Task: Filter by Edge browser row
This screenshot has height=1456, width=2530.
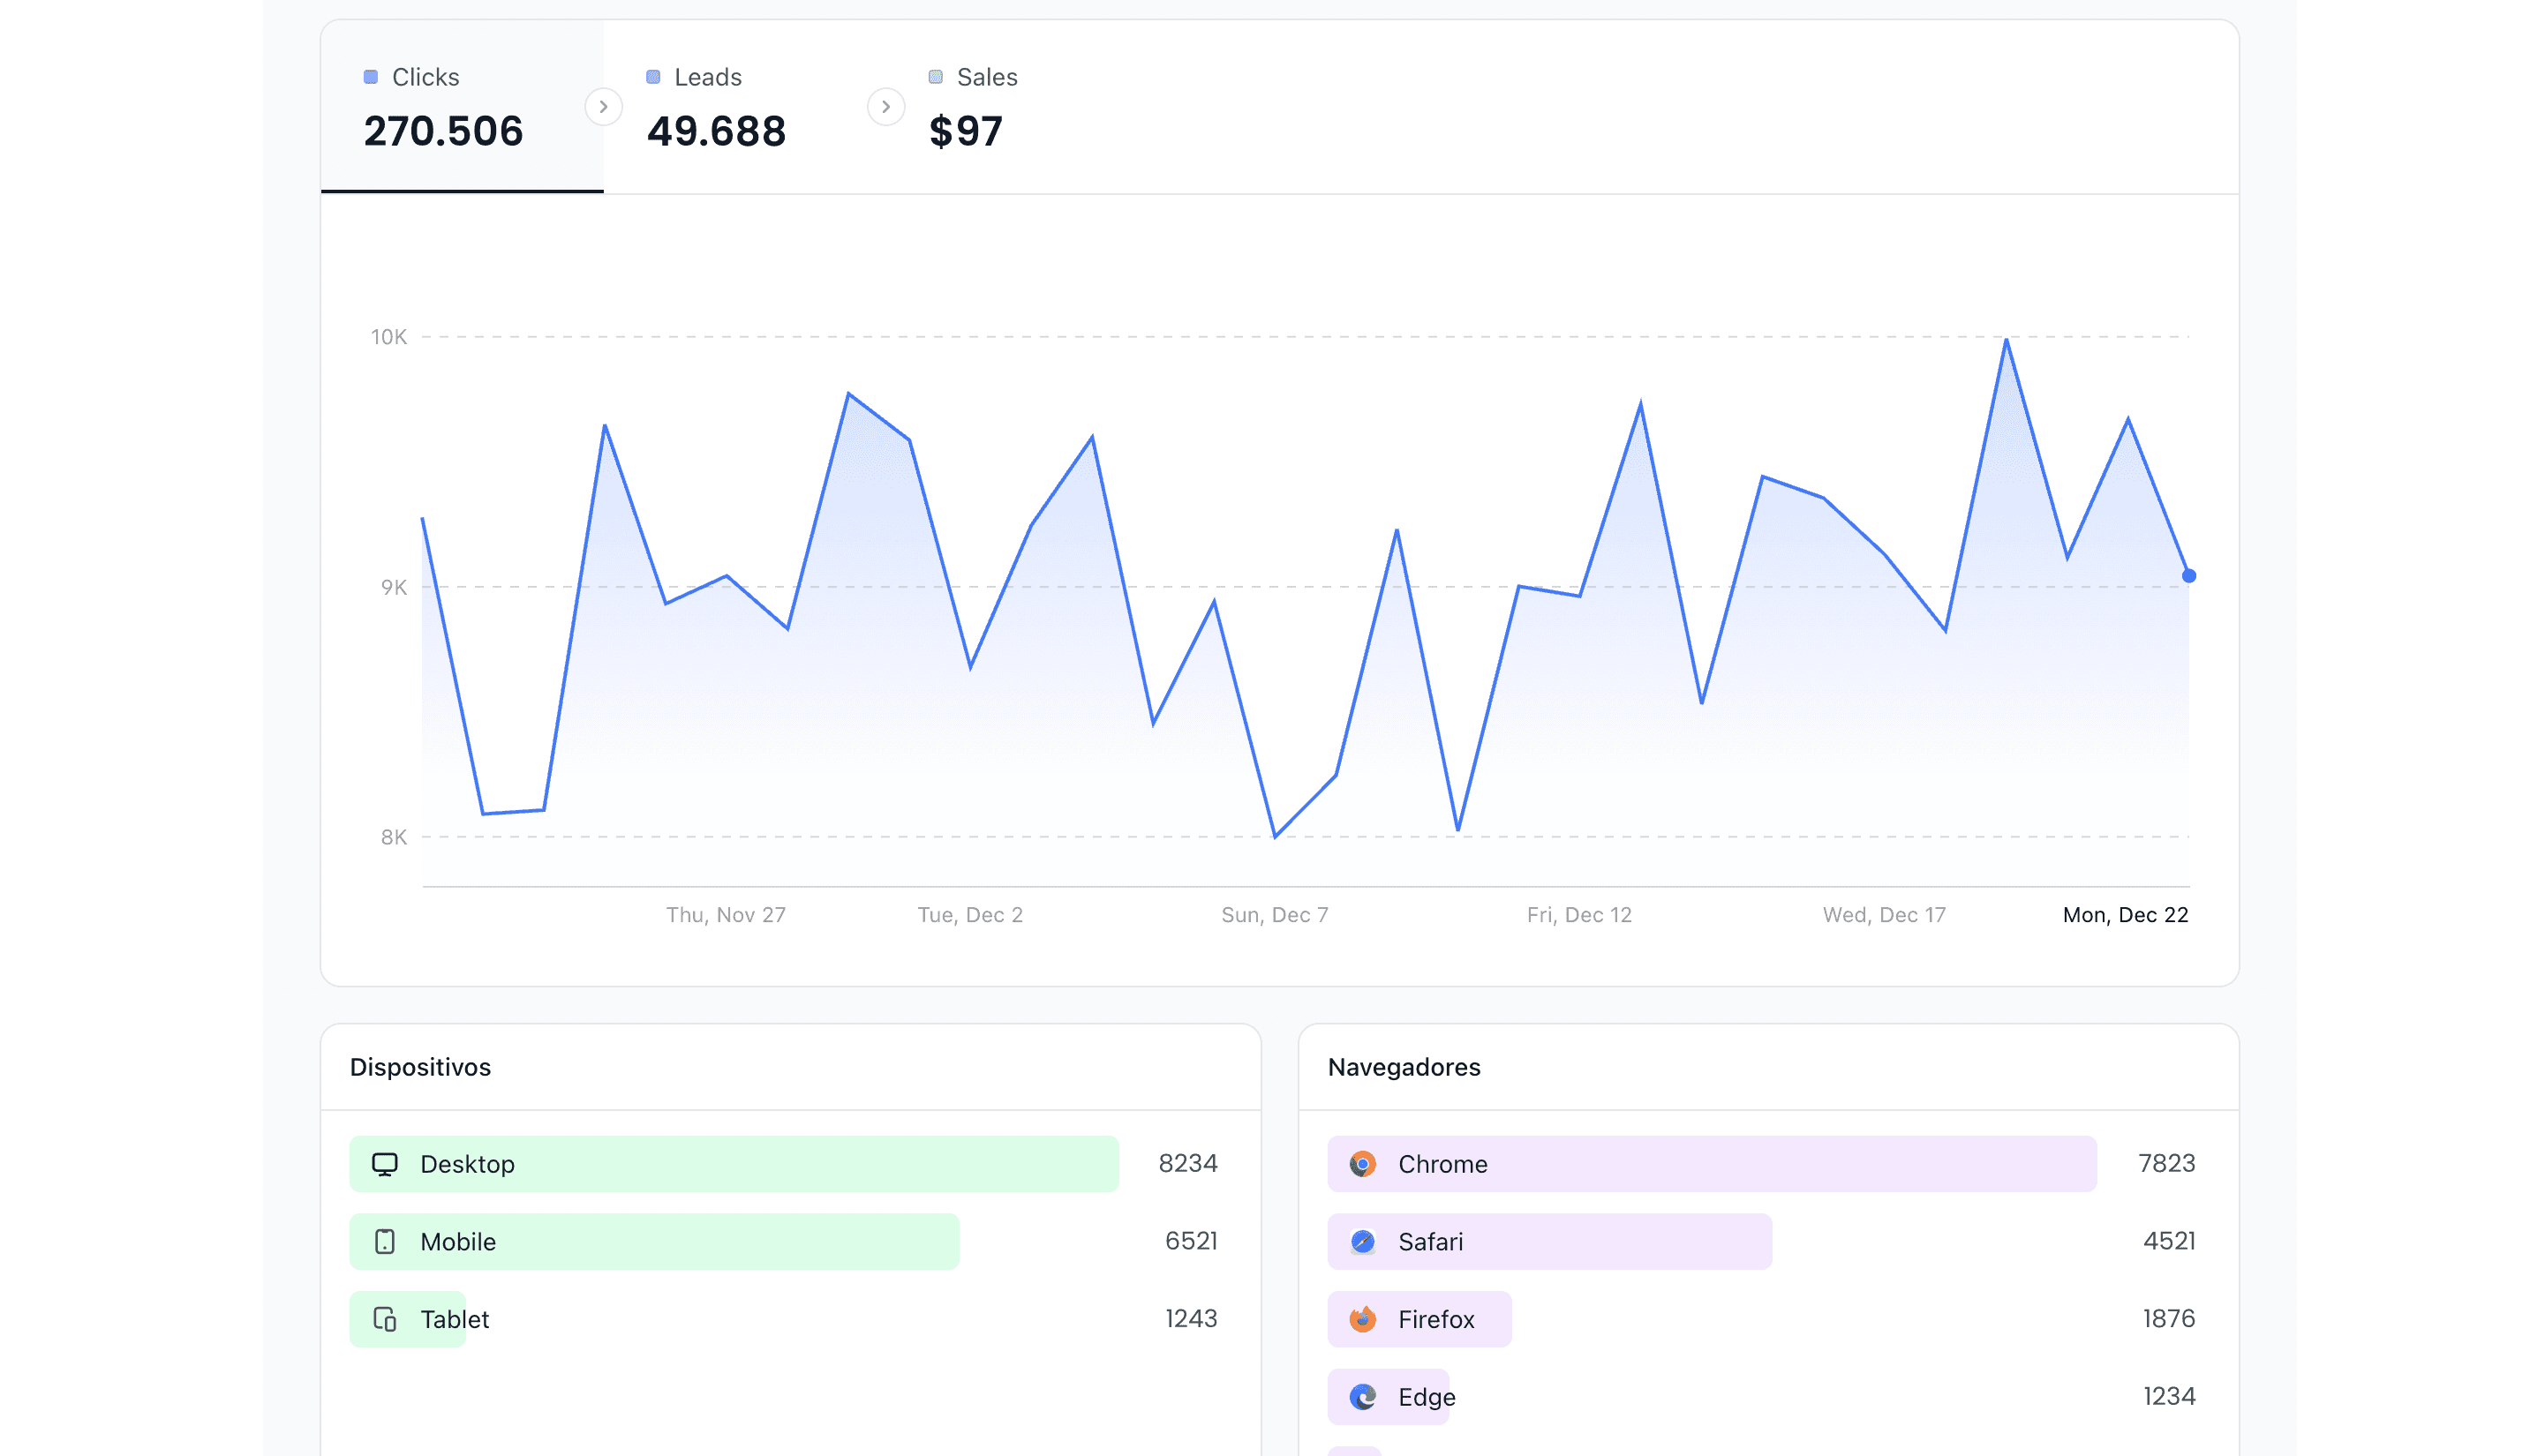Action: [1763, 1397]
